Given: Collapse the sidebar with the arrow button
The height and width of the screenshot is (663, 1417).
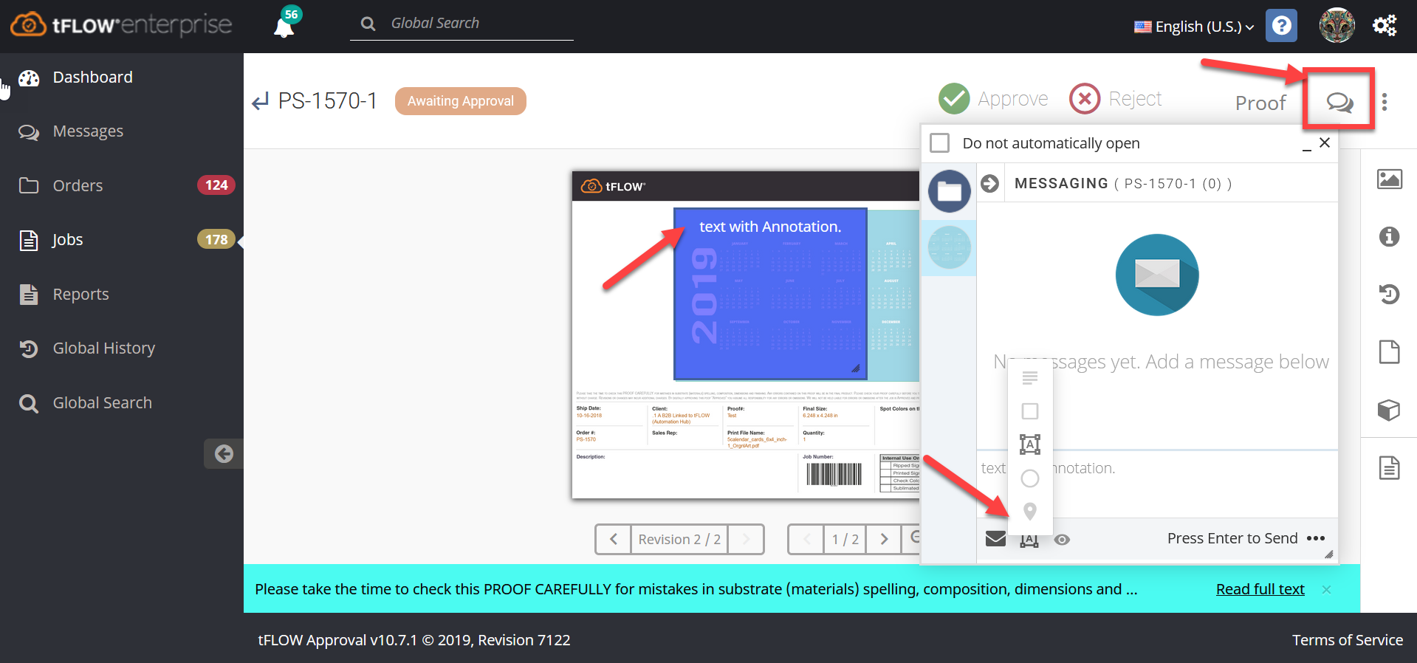Looking at the screenshot, I should coord(224,453).
